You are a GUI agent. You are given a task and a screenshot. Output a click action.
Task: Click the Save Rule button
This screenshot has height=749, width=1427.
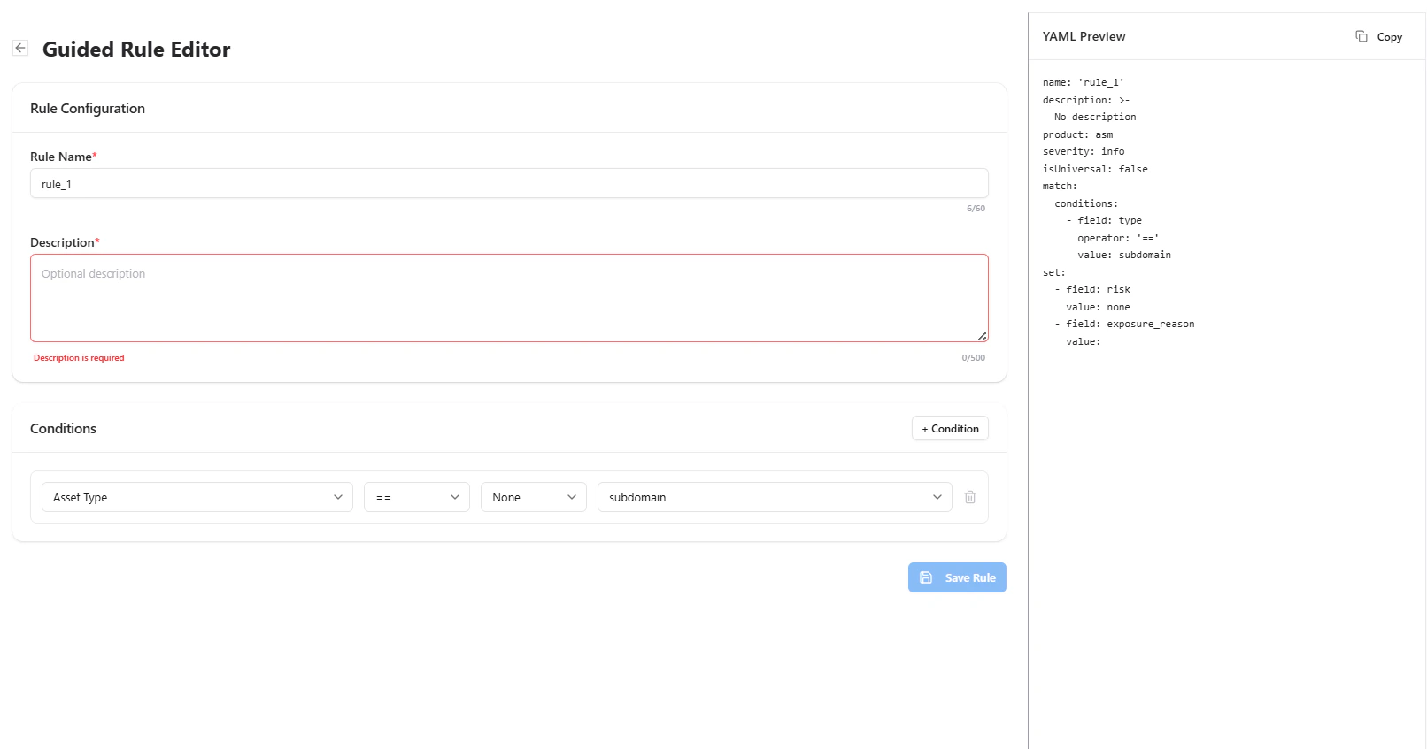point(957,577)
